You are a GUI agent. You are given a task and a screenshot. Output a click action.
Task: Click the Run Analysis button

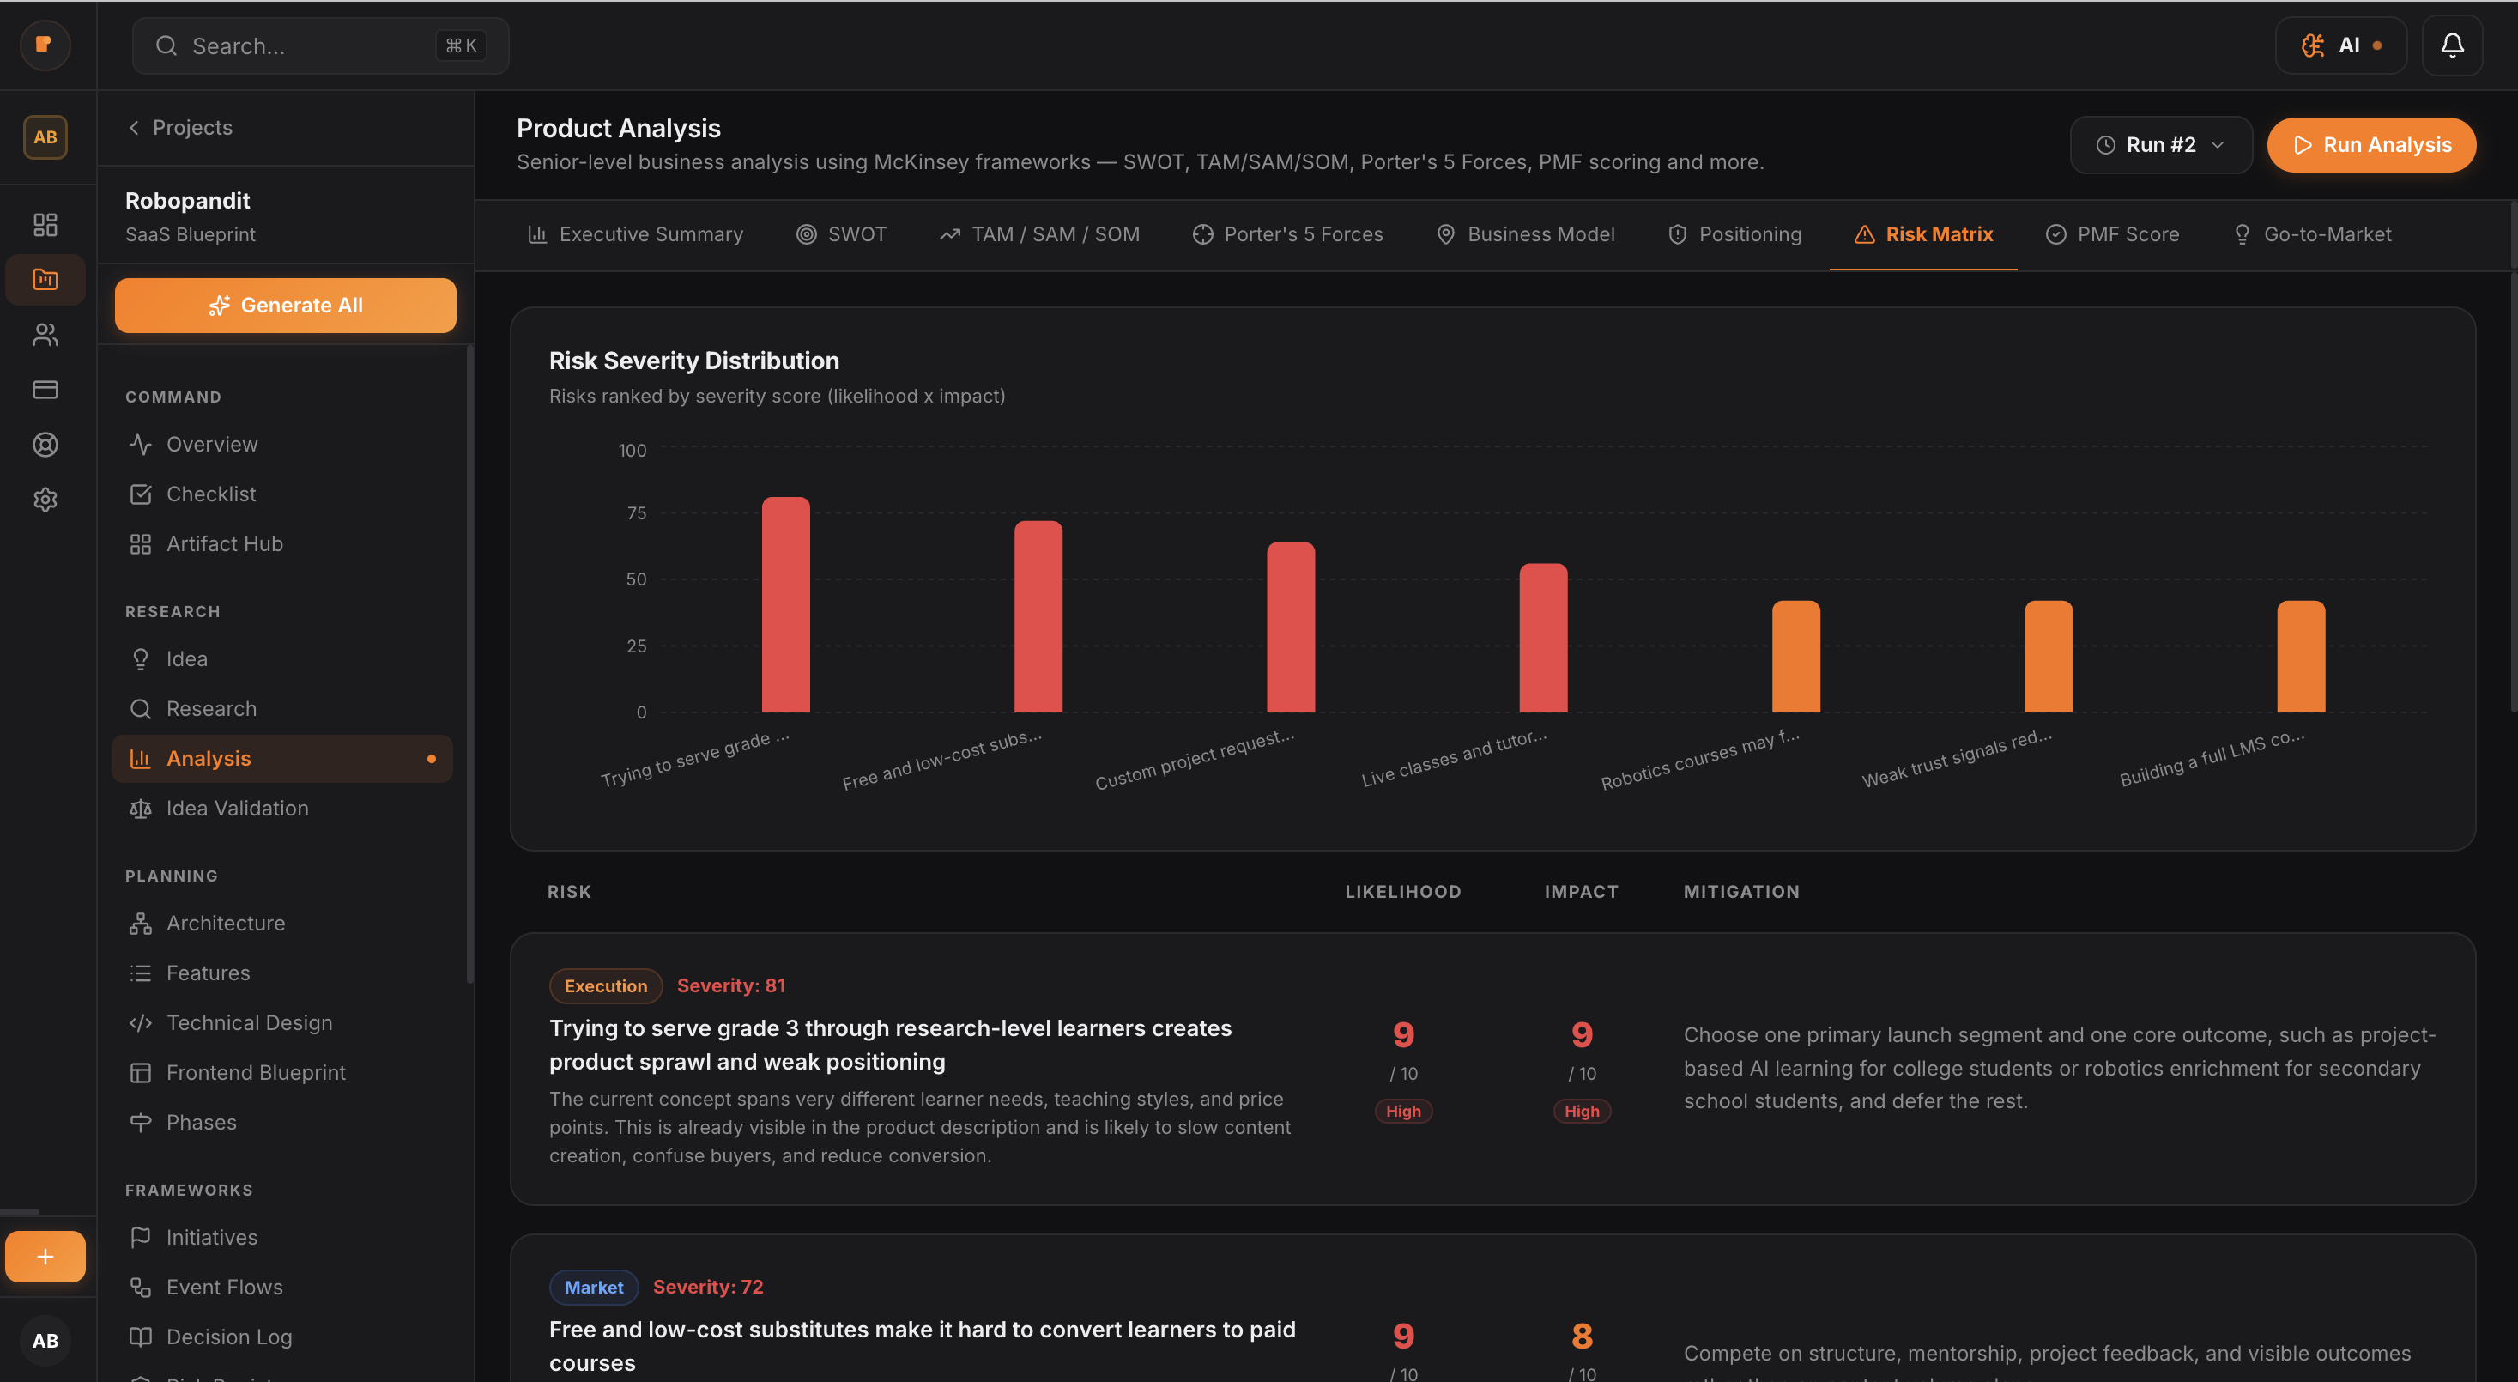pos(2370,145)
